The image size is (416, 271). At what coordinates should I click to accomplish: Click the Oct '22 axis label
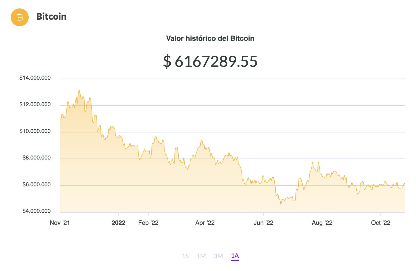(x=380, y=223)
